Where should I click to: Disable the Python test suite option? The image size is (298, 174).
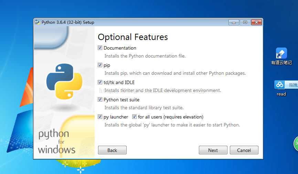(x=100, y=100)
